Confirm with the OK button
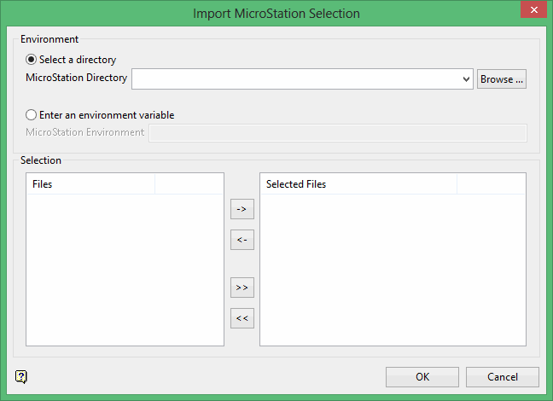Viewport: 553px width, 401px height. [422, 377]
